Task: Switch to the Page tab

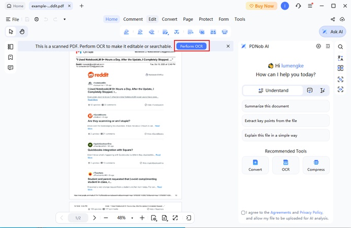Action: 188,19
